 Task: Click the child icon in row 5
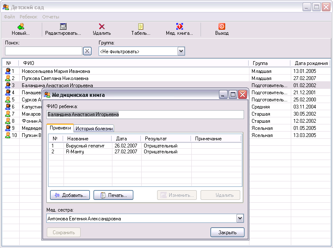(8, 99)
